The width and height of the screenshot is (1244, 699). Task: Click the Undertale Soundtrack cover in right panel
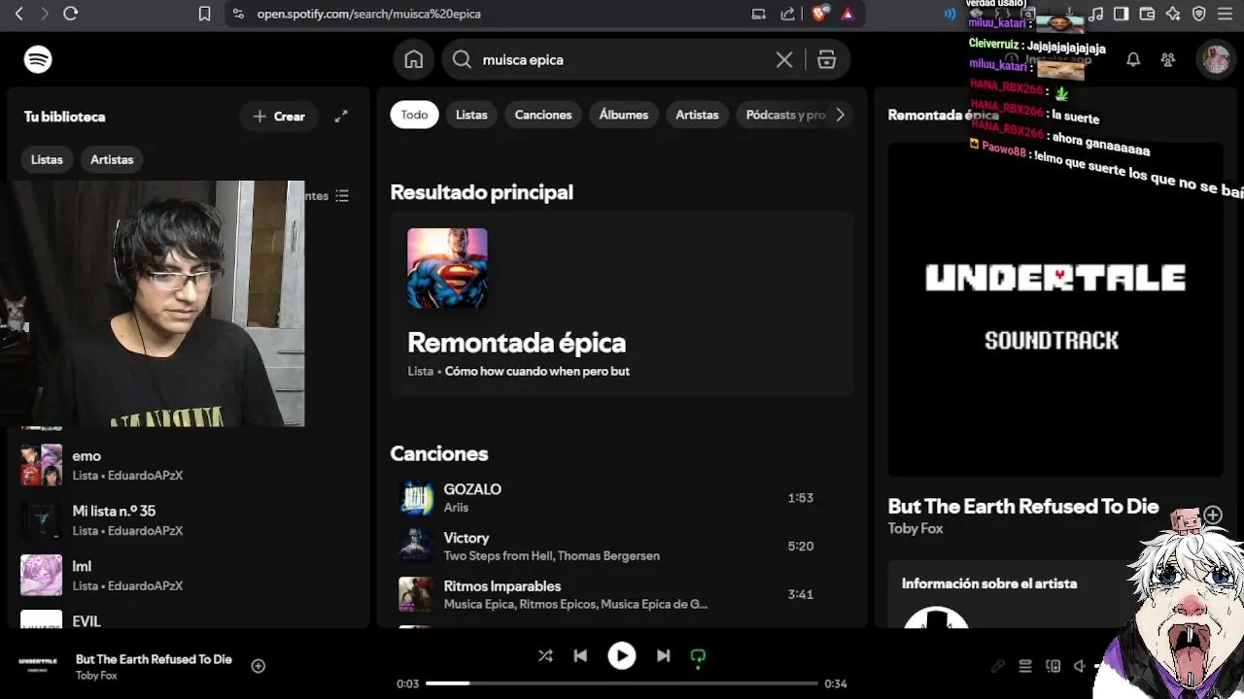[x=1055, y=310]
